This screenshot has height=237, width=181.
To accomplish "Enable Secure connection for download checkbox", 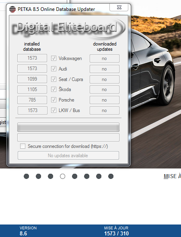I will point(23,146).
